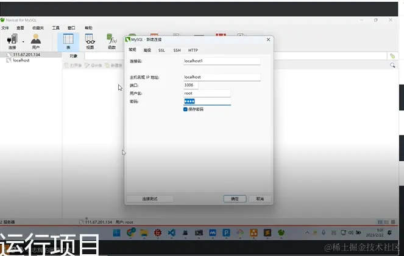Viewport: 404px width, 256px height.
Task: Switch to the HTTP tab
Action: click(193, 50)
